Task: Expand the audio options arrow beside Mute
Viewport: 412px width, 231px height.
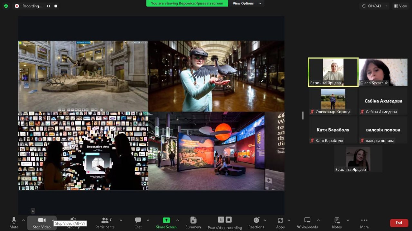Action: [23, 220]
